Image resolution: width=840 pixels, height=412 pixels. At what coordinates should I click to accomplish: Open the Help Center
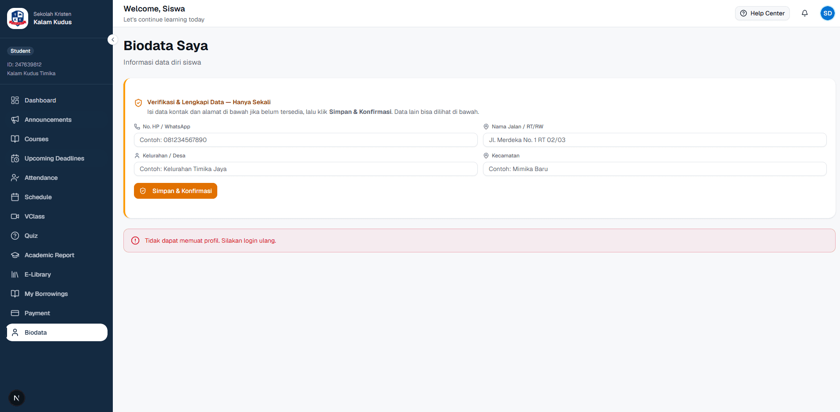tap(762, 13)
